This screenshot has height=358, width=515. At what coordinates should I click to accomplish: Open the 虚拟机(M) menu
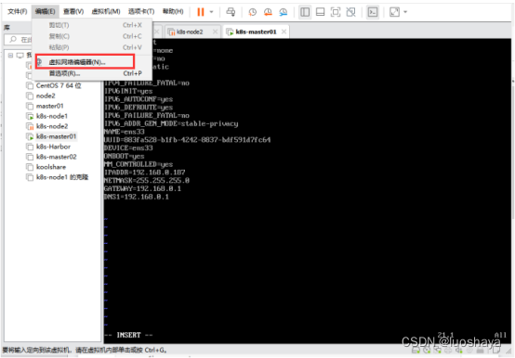pos(106,11)
